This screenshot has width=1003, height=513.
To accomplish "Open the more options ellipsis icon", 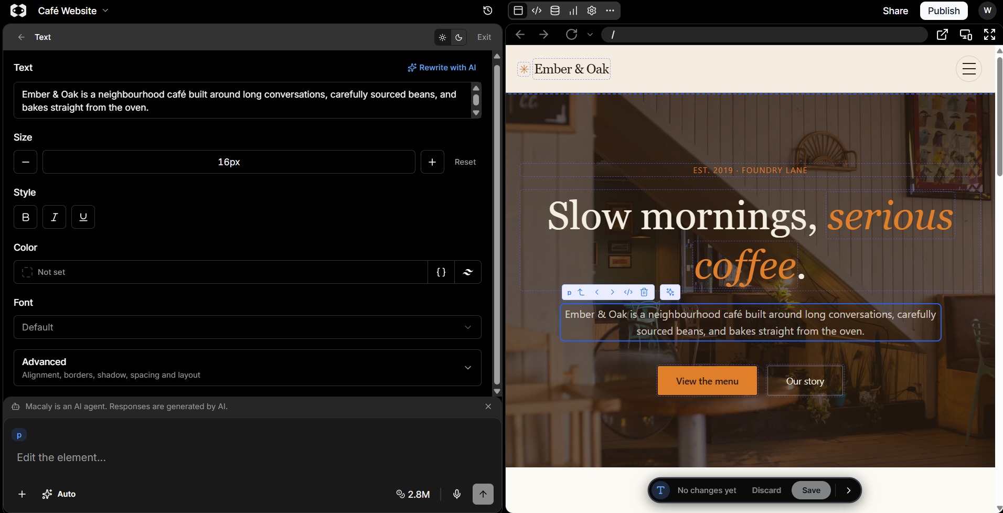I will (610, 10).
